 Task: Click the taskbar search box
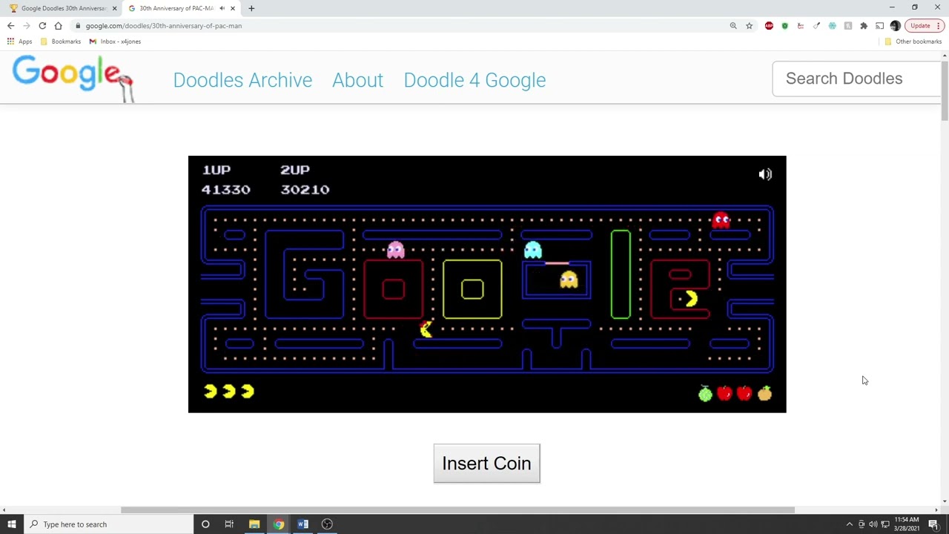(108, 524)
